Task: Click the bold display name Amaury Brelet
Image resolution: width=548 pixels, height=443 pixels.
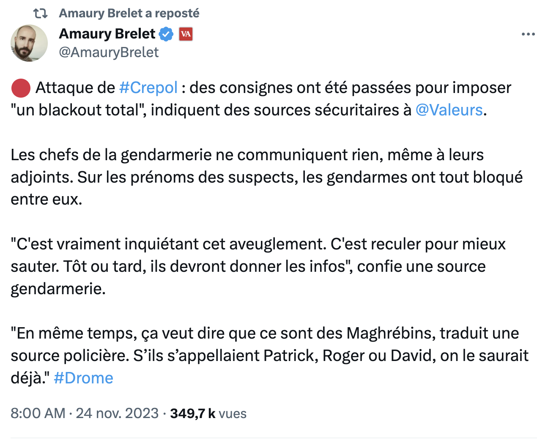Action: click(107, 33)
